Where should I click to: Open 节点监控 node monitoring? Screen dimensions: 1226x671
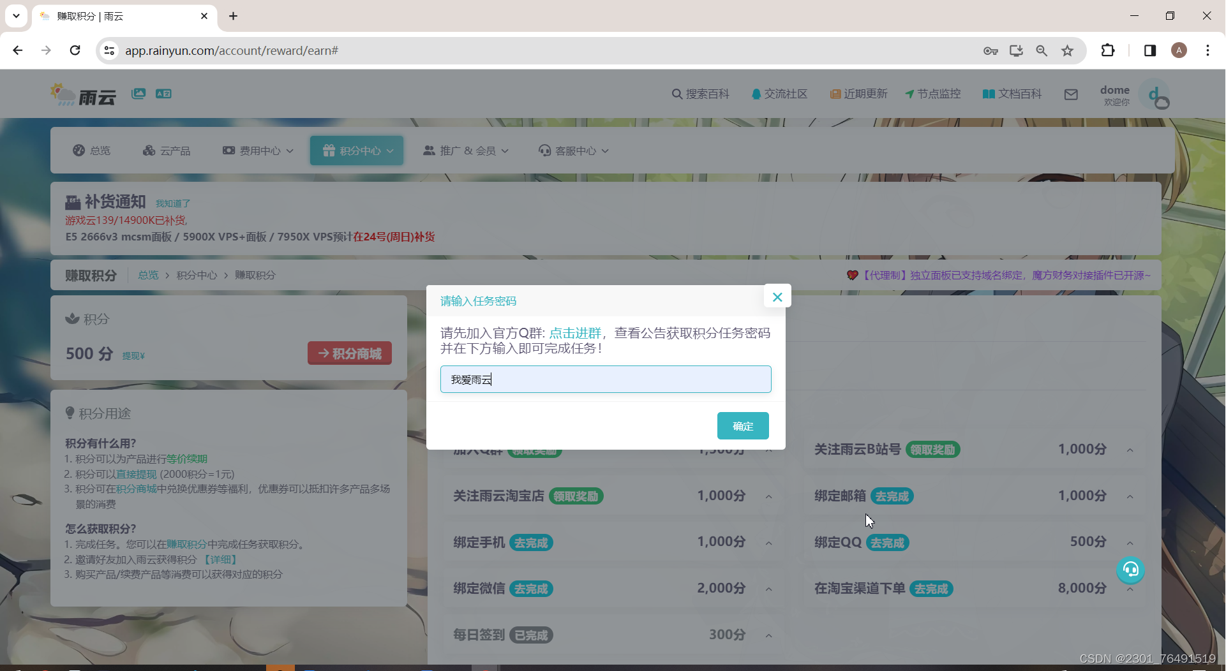point(932,94)
